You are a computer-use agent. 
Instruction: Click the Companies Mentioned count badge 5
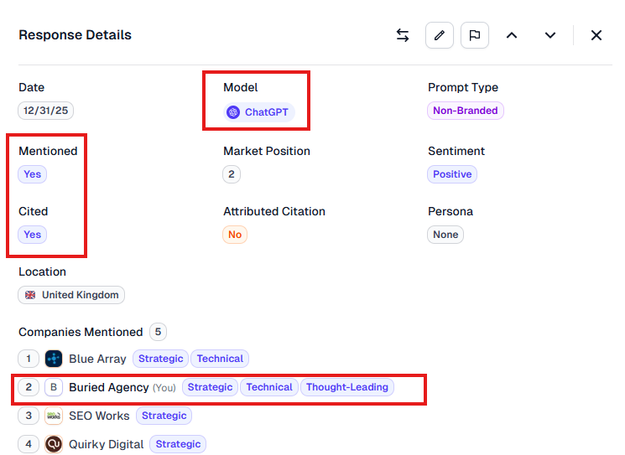pyautogui.click(x=158, y=332)
